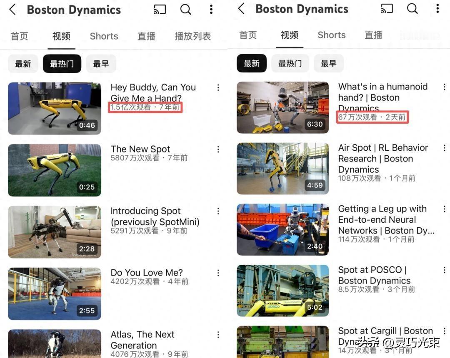450x358 pixels.
Task: Open 播放列表 tab in left panel
Action: pyautogui.click(x=192, y=36)
